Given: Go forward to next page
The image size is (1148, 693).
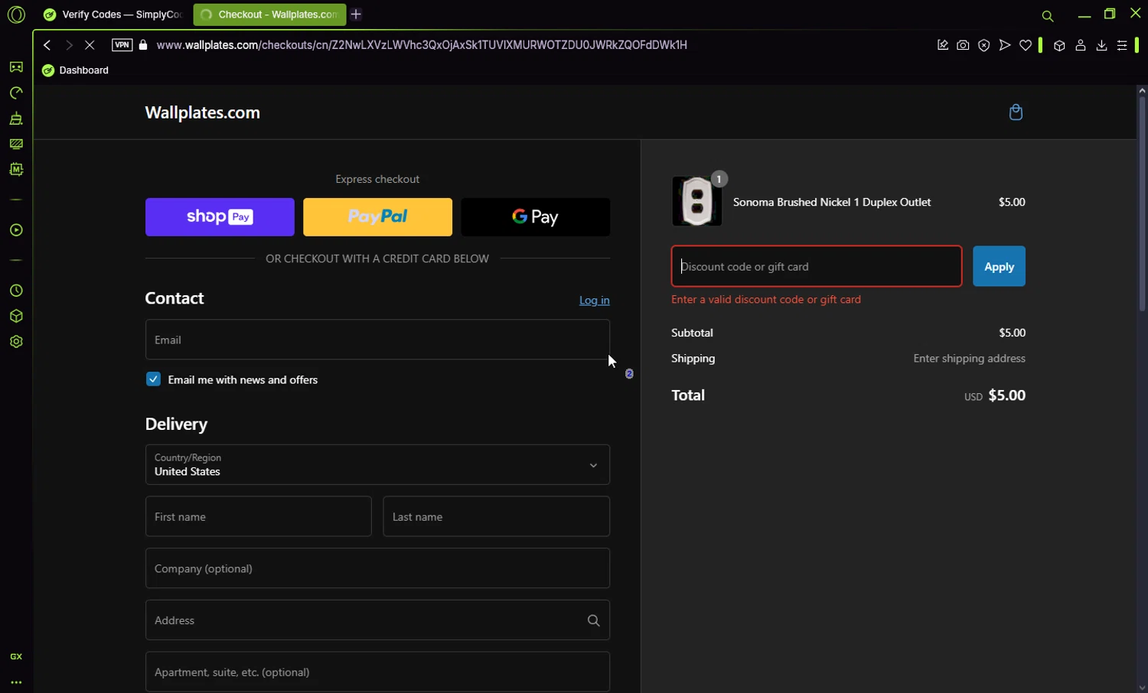Looking at the screenshot, I should tap(69, 45).
